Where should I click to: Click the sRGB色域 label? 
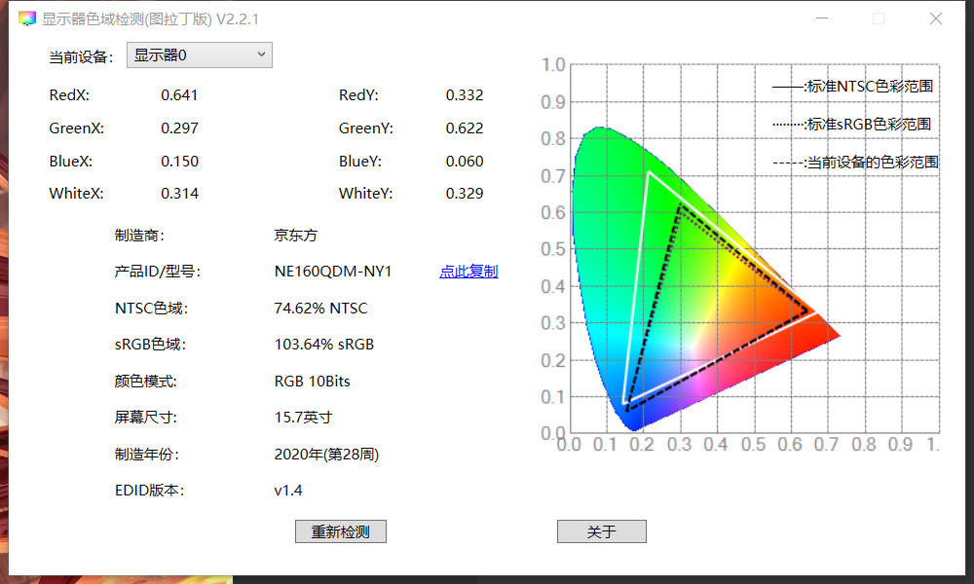(150, 344)
